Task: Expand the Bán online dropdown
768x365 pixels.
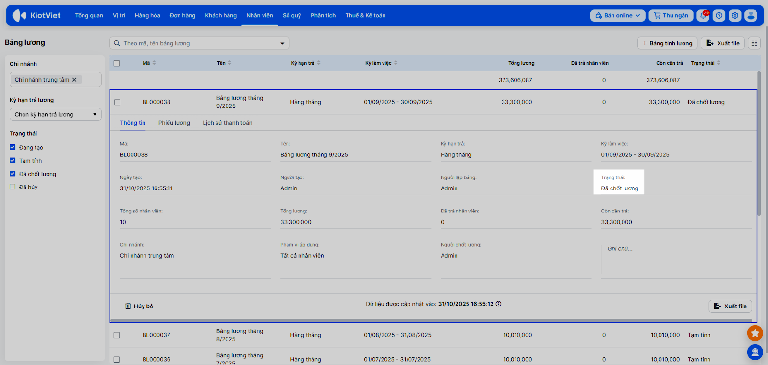Action: [x=618, y=15]
